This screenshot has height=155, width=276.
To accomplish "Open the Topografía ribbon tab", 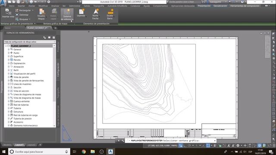I will [99, 6].
